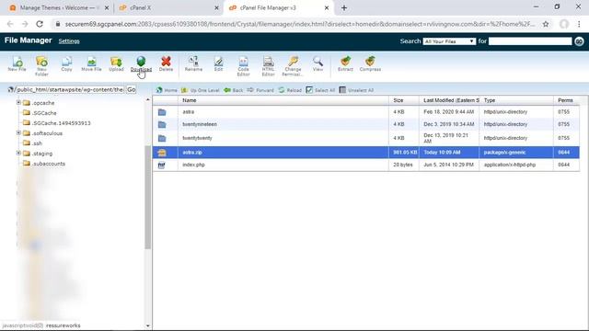
Task: Create a New File from toolbar
Action: (x=17, y=63)
